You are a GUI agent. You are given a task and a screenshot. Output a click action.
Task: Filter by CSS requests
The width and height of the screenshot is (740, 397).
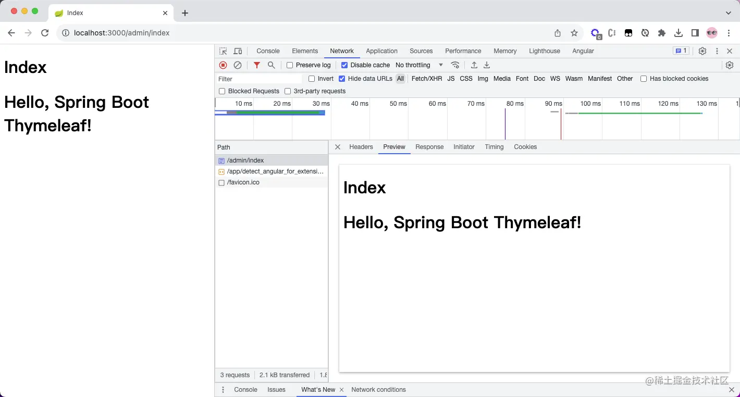point(466,79)
